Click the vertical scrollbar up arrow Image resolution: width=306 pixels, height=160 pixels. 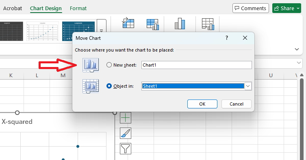tap(302, 75)
